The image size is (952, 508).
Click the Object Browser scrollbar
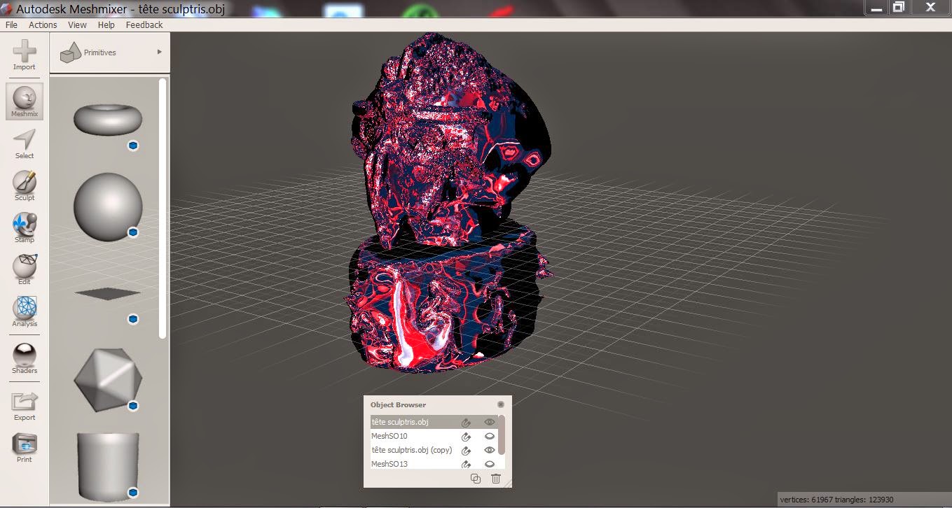coord(502,435)
